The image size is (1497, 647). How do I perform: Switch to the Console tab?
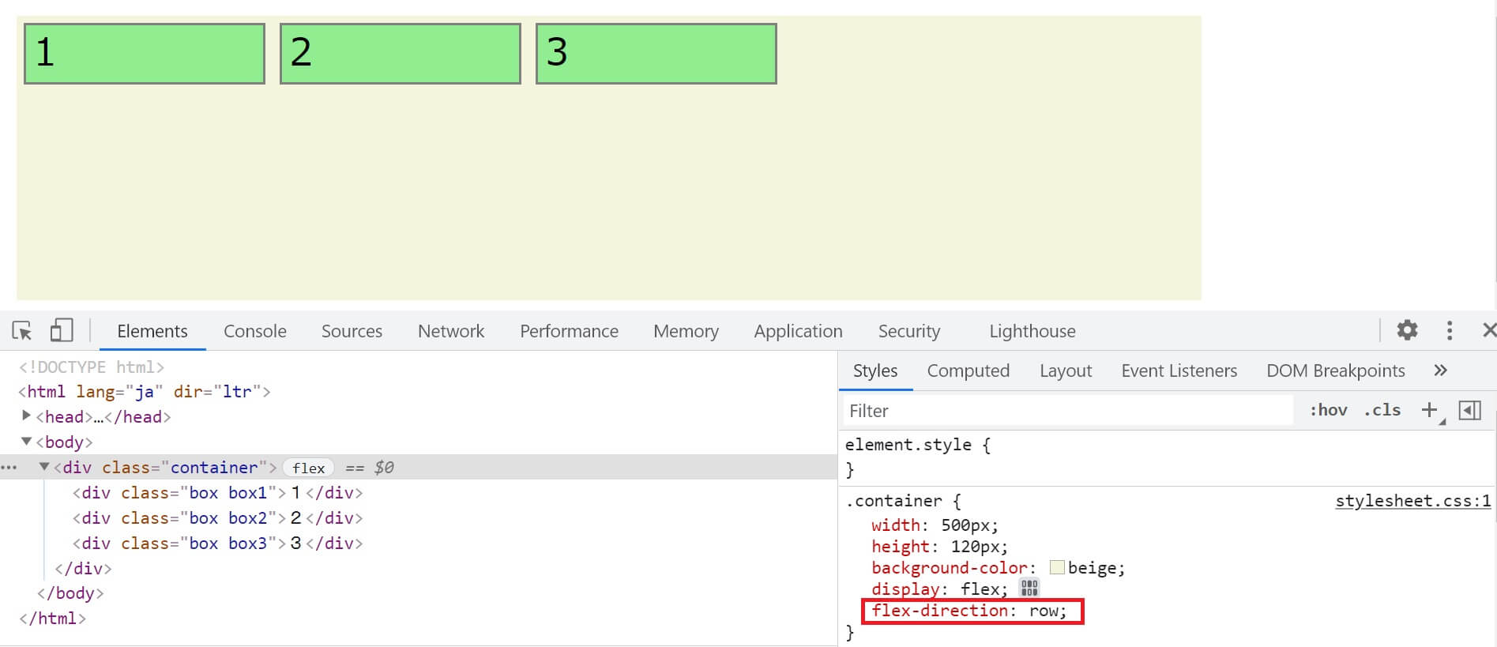click(254, 331)
